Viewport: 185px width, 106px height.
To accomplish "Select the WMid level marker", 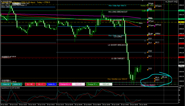I will [x=155, y=35].
